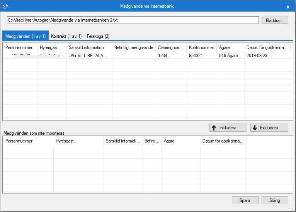Save with the Spara button
Screen dimensions: 296x212
click(245, 200)
